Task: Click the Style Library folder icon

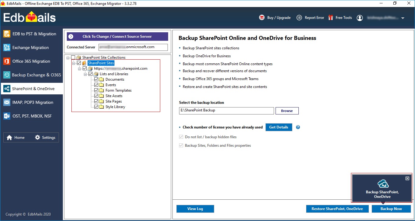Action: (102, 107)
